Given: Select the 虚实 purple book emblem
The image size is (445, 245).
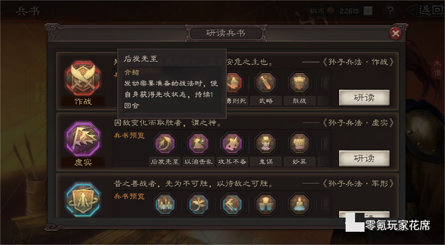Looking at the screenshot, I should coord(82,139).
